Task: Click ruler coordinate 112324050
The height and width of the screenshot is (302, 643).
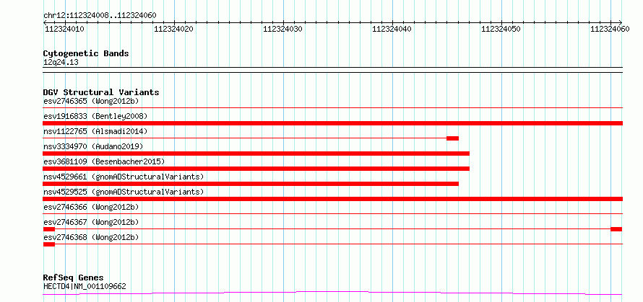Action: (x=501, y=29)
